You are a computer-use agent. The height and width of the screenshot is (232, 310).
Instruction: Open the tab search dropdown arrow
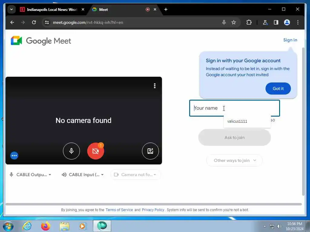(12, 9)
